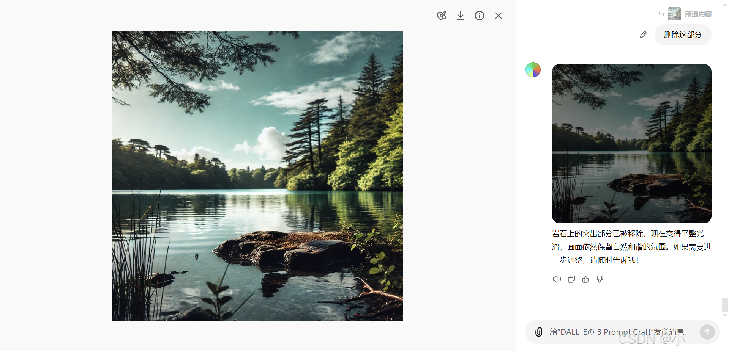This screenshot has height=351, width=729.
Task: Click the large lake image preview
Action: pos(257,176)
